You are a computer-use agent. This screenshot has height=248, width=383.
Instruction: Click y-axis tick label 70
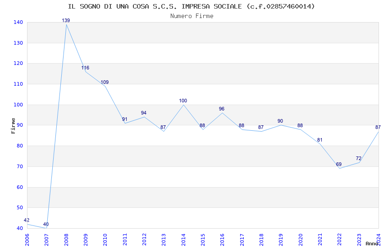(20, 167)
